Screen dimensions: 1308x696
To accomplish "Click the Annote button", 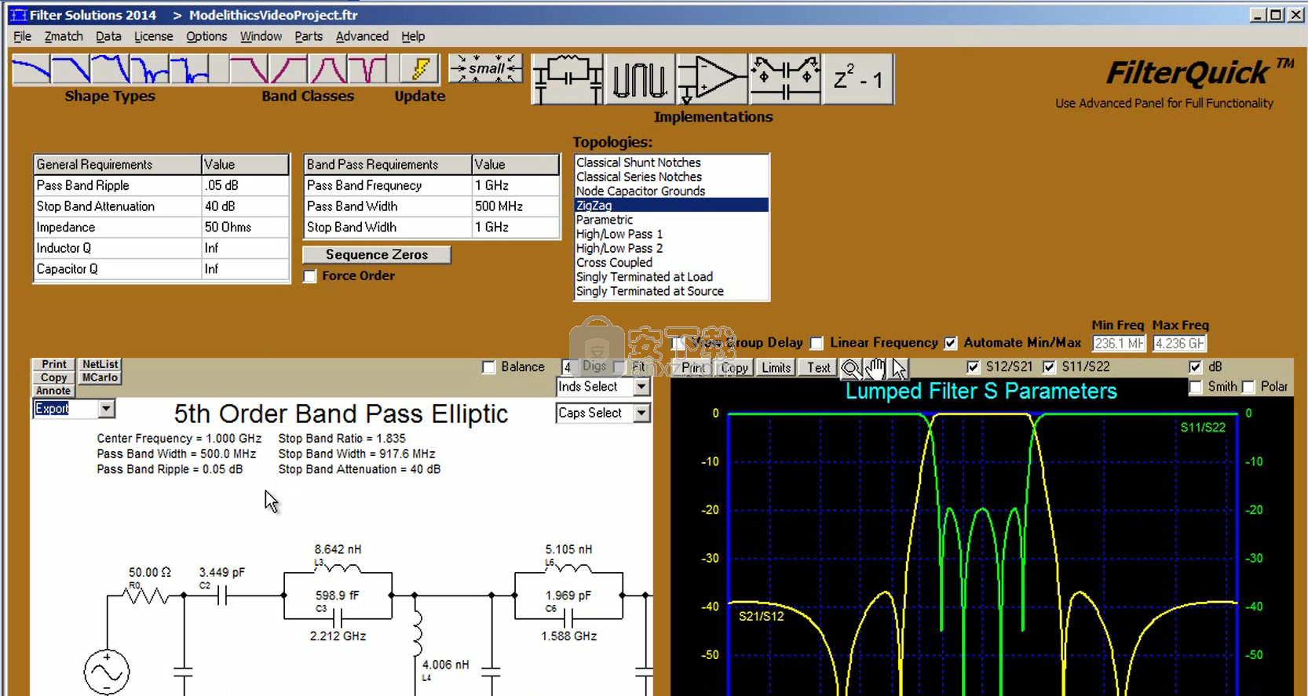I will [53, 391].
